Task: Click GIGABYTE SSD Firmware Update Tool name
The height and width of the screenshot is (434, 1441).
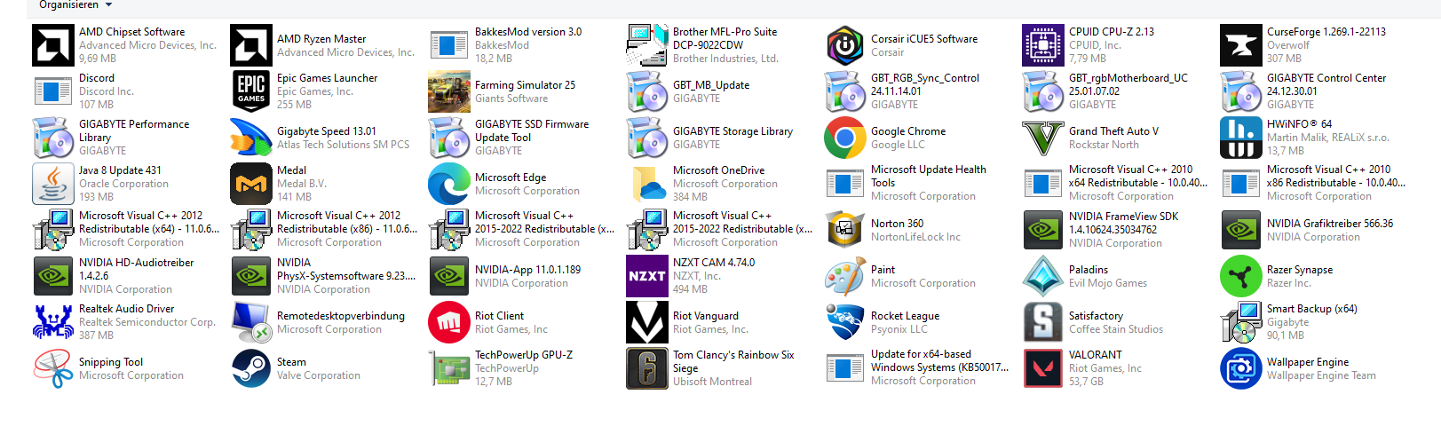Action: pos(532,130)
